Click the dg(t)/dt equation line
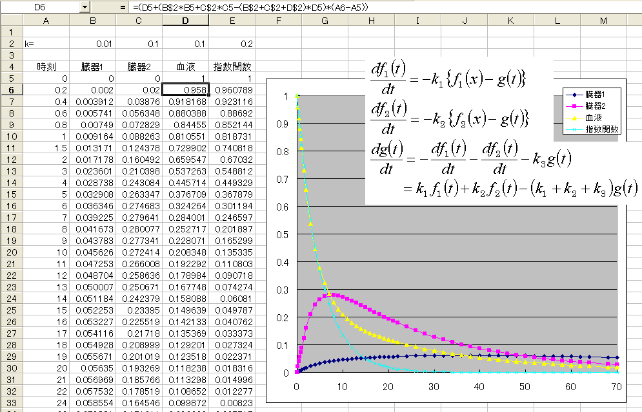This screenshot has height=412, width=642. coord(471,158)
